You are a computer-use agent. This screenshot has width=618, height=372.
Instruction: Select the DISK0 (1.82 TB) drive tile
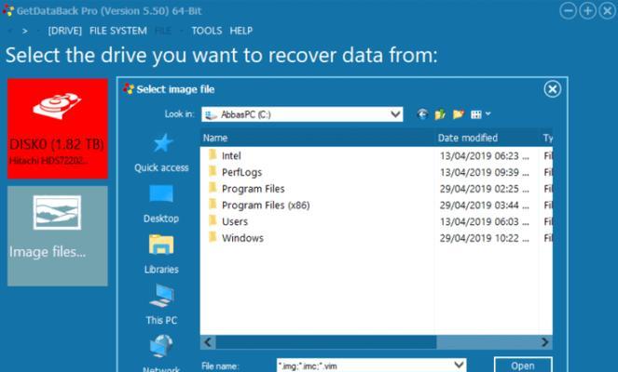click(x=58, y=128)
